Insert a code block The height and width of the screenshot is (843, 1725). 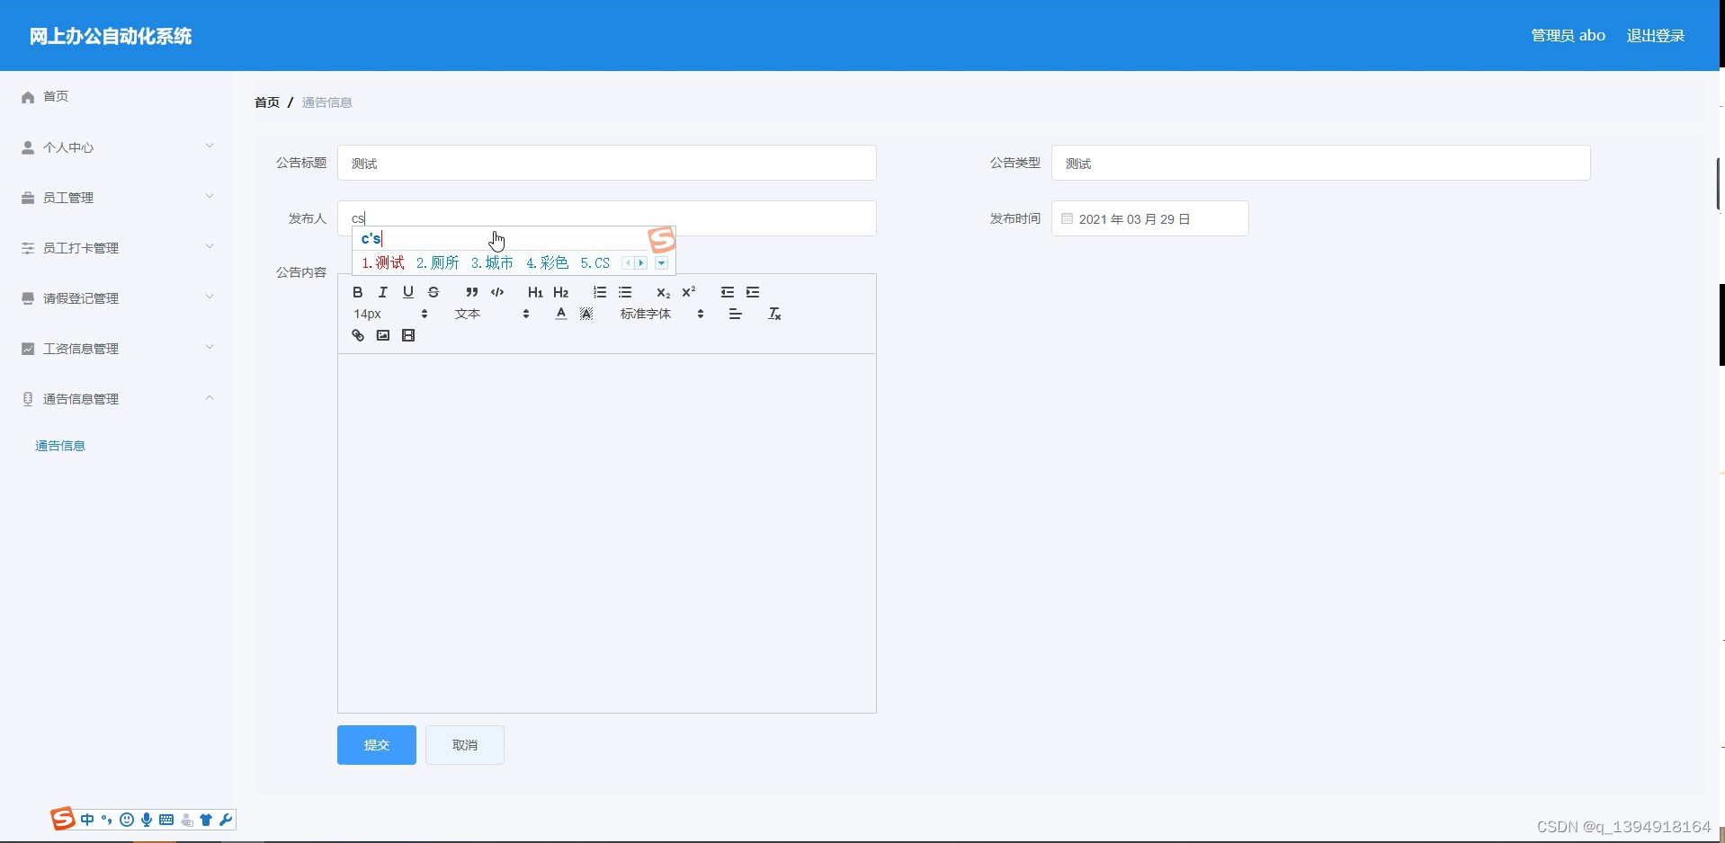(x=496, y=292)
